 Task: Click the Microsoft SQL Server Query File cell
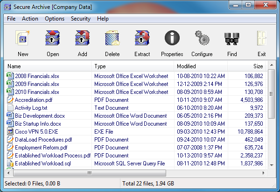[130, 164]
